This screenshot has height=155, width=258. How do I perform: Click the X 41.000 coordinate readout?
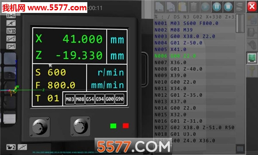69,39
